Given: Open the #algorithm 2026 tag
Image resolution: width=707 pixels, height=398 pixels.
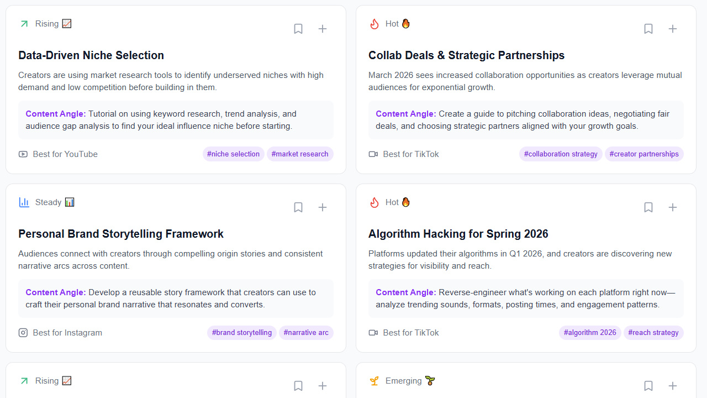Looking at the screenshot, I should [x=590, y=333].
